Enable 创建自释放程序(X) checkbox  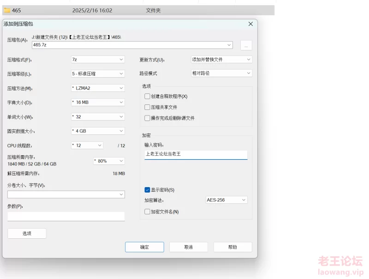point(147,97)
